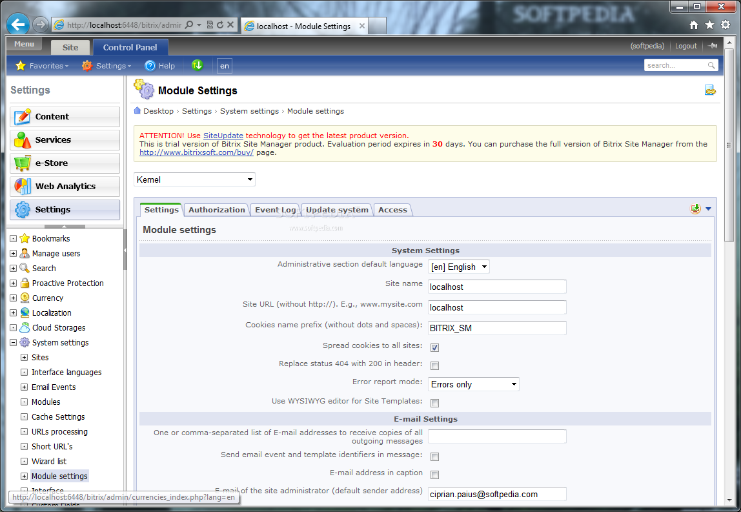Open the Error report mode dropdown

pyautogui.click(x=474, y=384)
